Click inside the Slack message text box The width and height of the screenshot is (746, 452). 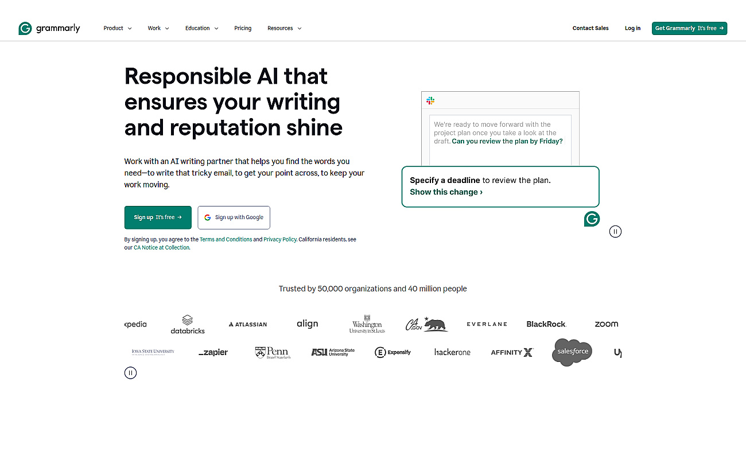[500, 140]
